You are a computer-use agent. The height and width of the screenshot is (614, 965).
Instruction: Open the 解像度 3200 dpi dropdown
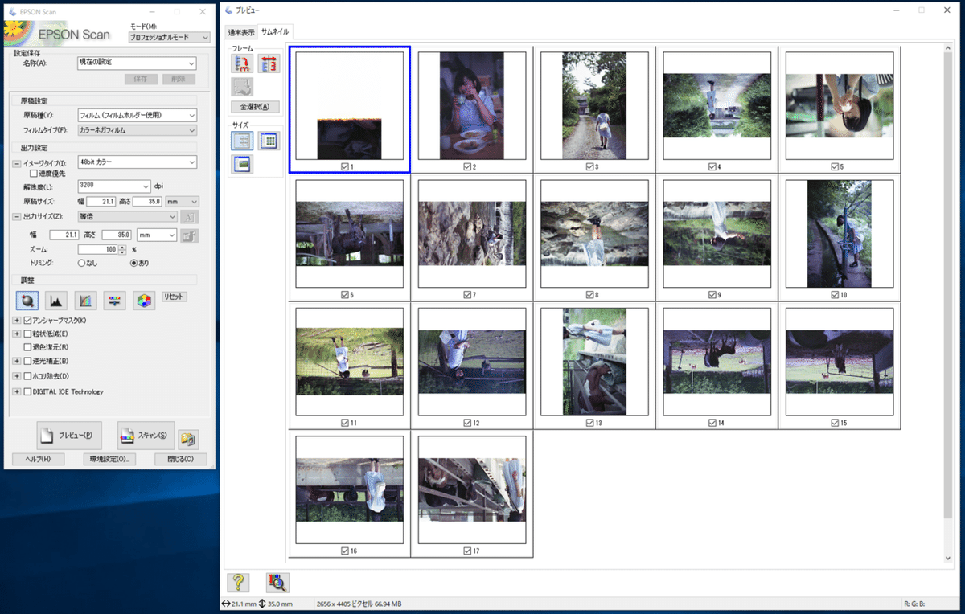pos(114,186)
